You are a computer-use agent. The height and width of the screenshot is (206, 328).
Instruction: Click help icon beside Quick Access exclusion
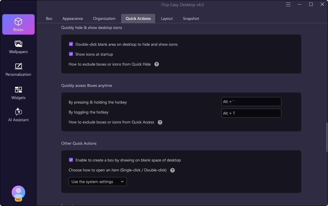[160, 122]
